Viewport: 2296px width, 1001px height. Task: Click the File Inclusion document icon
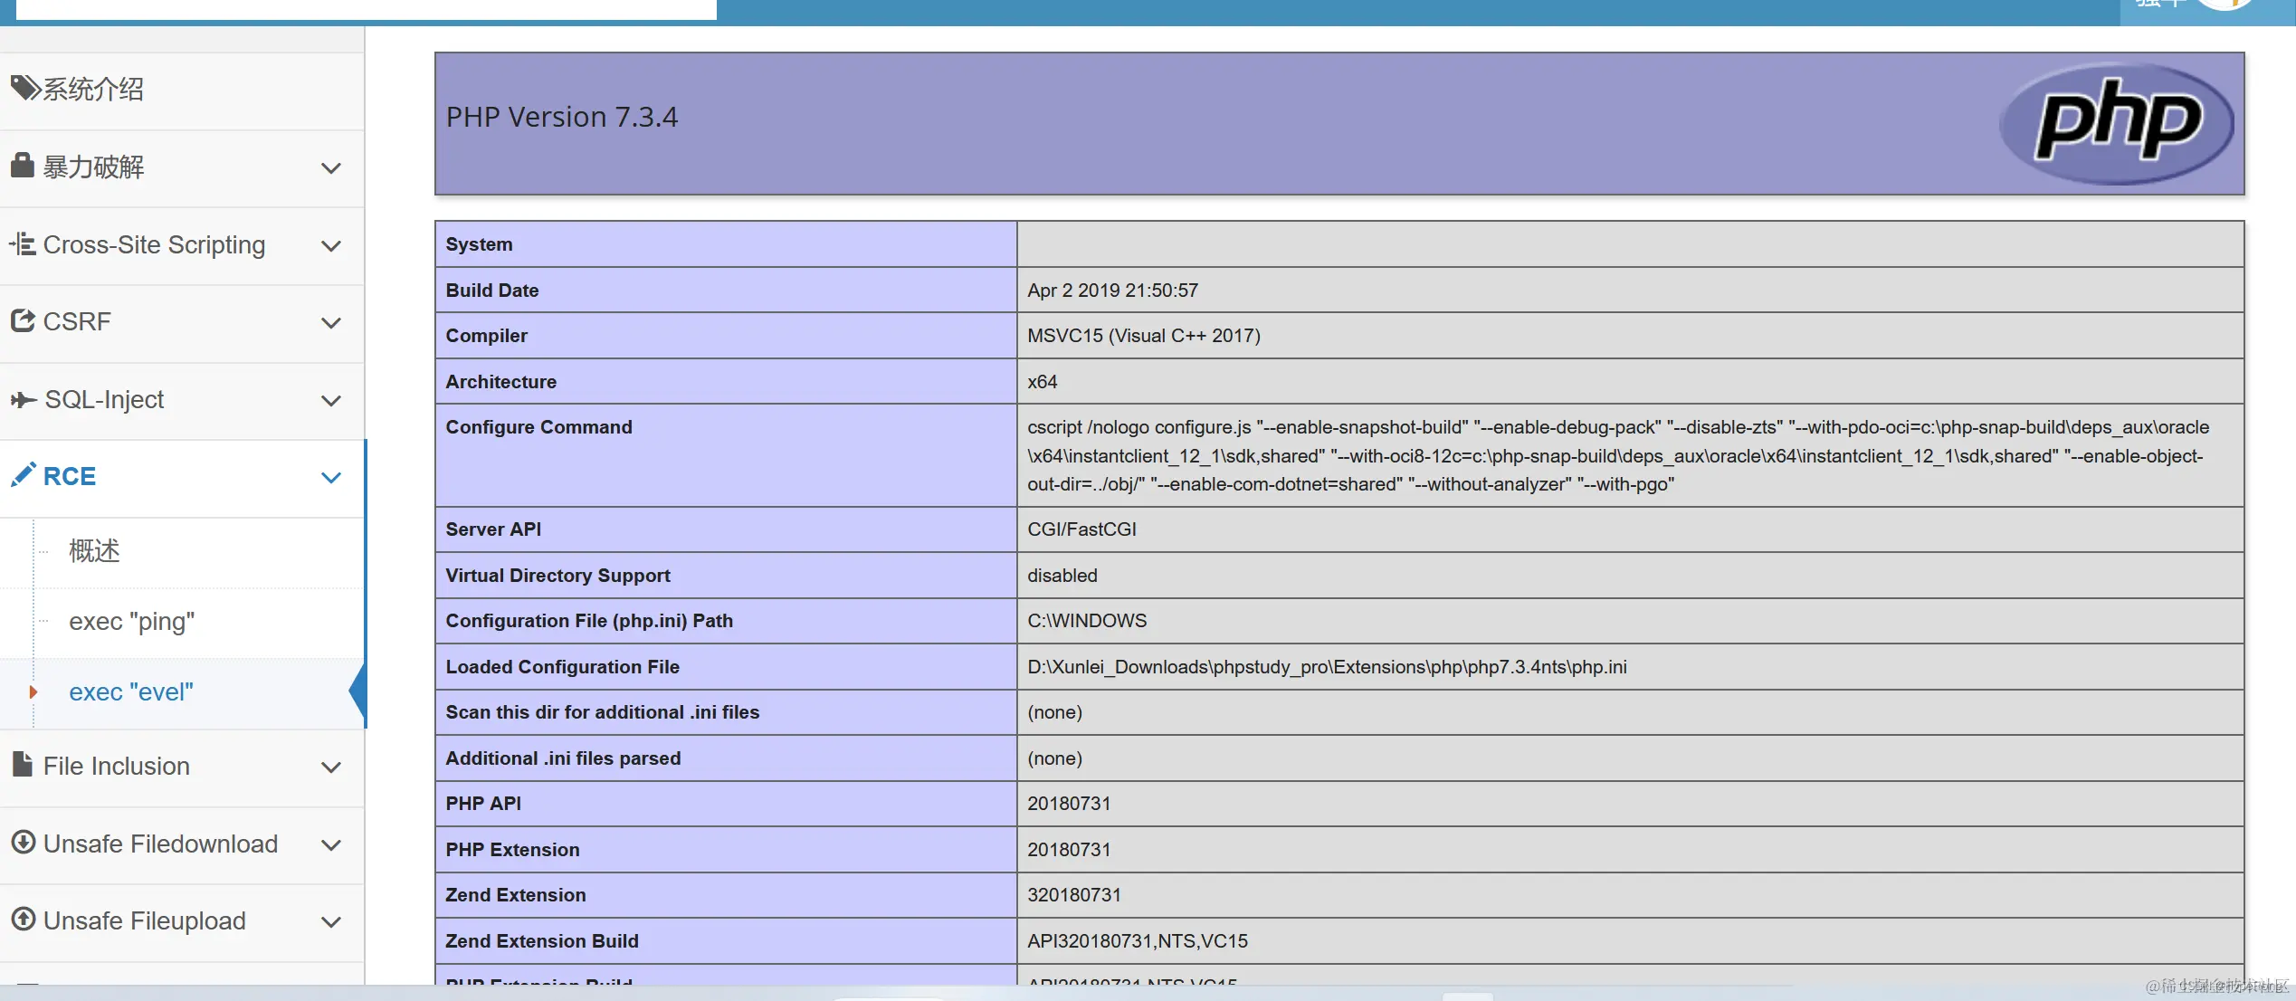click(x=23, y=765)
